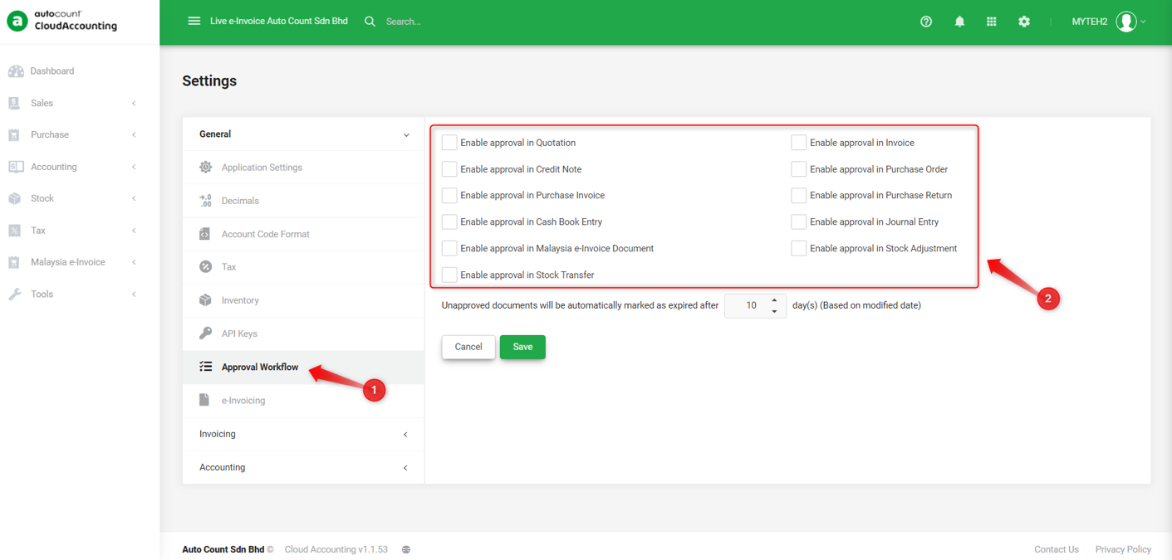Expand the Invoicing section chevron
1172x560 pixels.
click(x=405, y=435)
